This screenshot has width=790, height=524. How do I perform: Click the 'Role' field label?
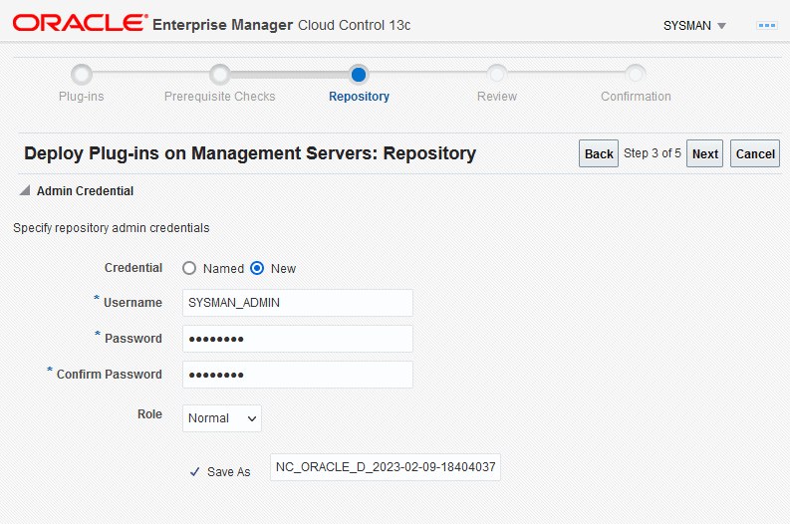point(149,414)
